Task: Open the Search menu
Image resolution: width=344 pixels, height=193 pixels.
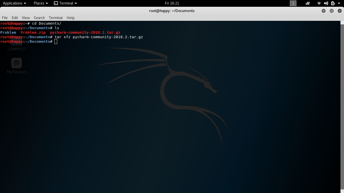Action: click(39, 18)
